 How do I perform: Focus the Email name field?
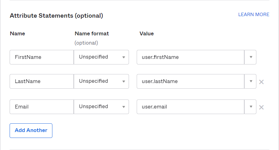pos(42,107)
